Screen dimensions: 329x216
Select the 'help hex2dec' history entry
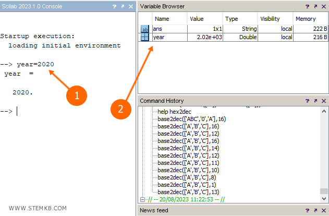click(176, 112)
